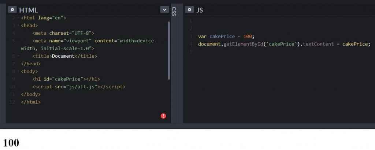Viewport: 375px width, 150px height.
Task: Click the closing </html> tag
Action: point(31,102)
